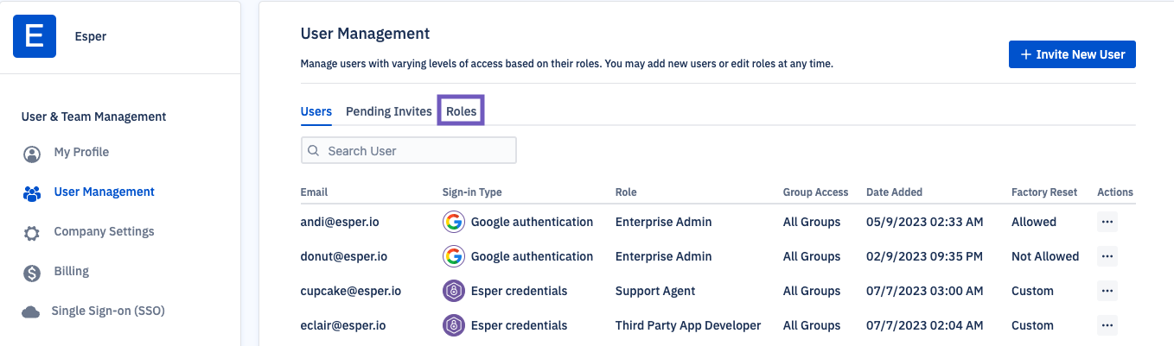Select the cupcake@esper.io email
The width and height of the screenshot is (1174, 346).
point(351,291)
